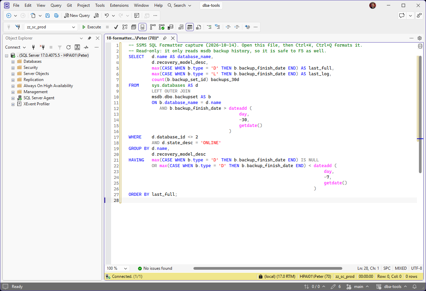
Task: Click the Search box in title bar
Action: (180, 5)
